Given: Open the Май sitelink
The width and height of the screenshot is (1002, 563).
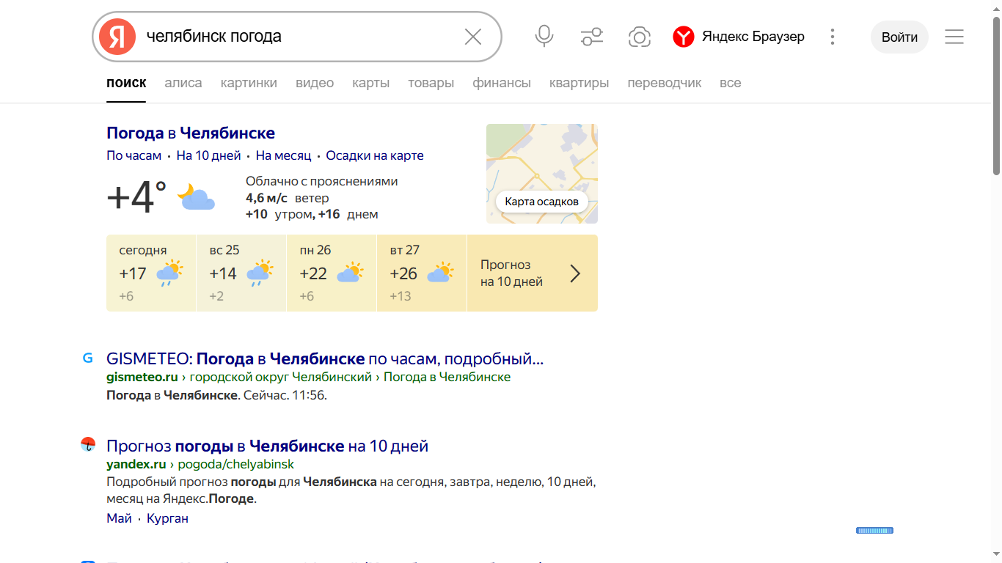Looking at the screenshot, I should (119, 518).
